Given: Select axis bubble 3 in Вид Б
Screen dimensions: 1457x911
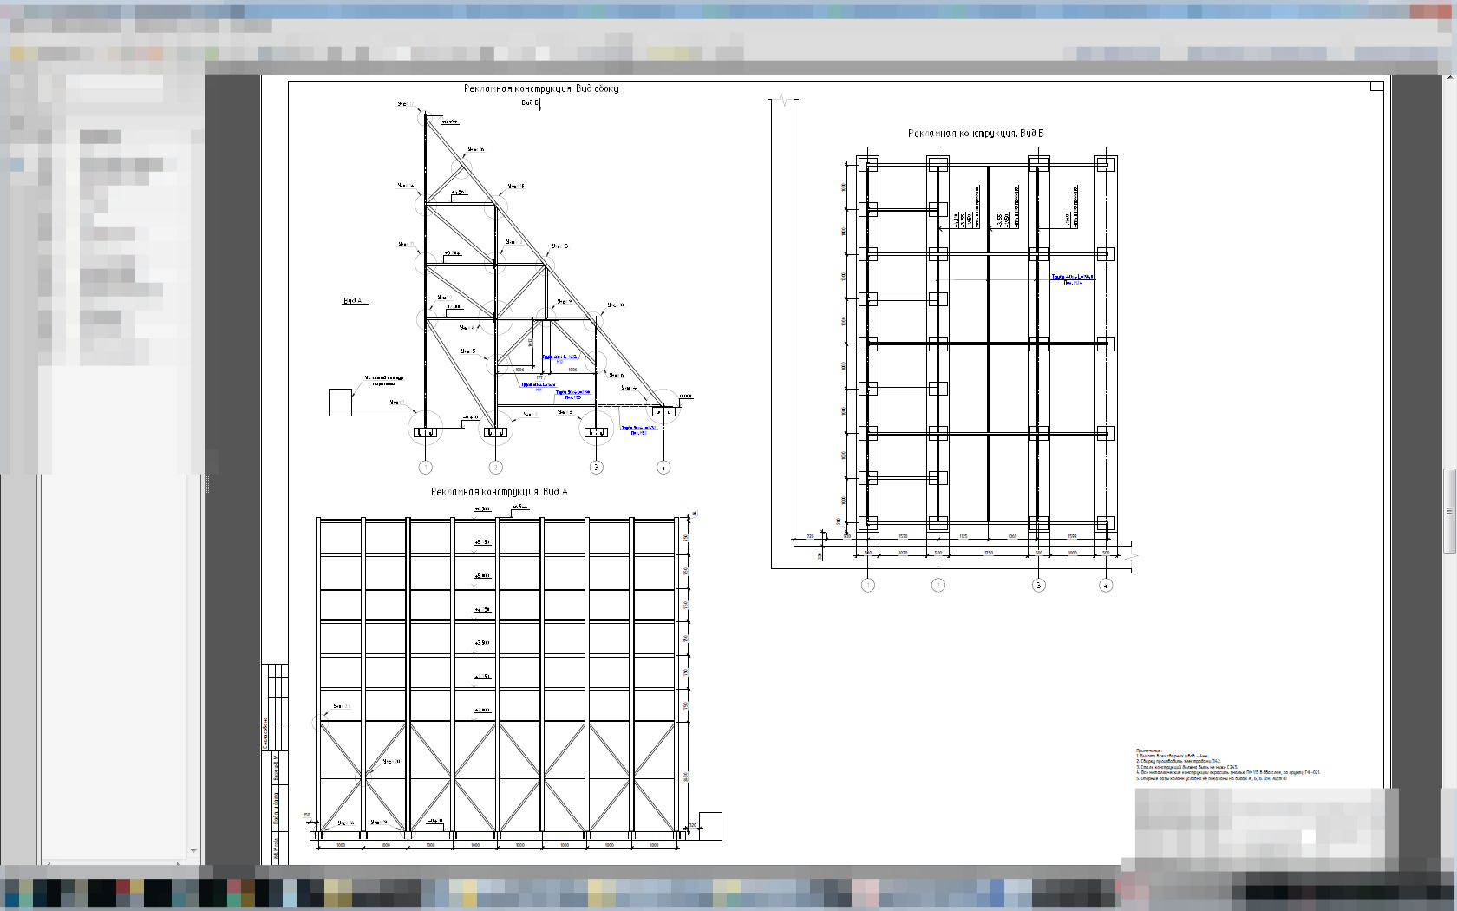Looking at the screenshot, I should tap(1039, 586).
